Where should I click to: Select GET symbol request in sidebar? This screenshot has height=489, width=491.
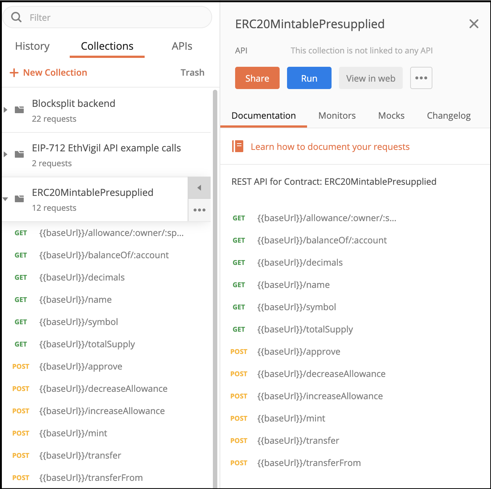tap(106, 322)
